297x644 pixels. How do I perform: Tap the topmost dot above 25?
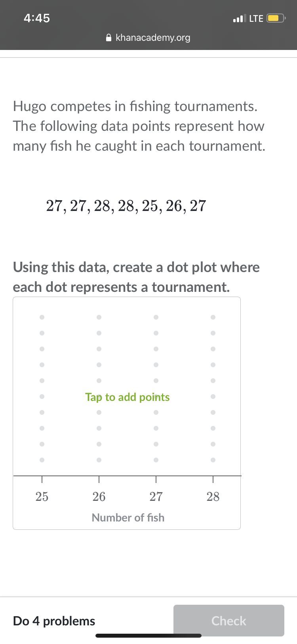42,317
